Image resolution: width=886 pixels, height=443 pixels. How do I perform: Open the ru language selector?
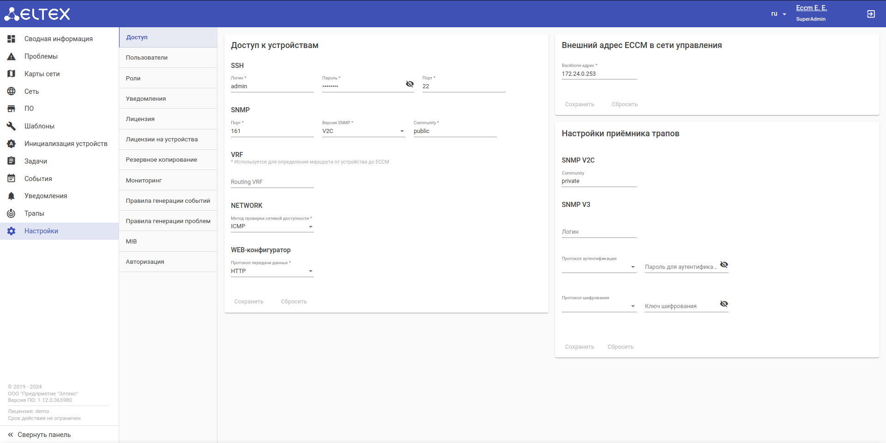tap(778, 14)
